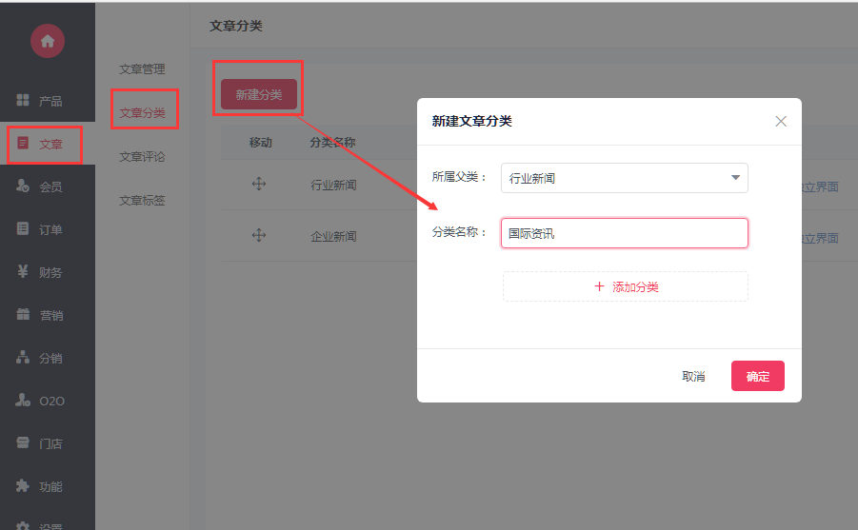
Task: Open the 订单 sidebar icon
Action: click(x=23, y=228)
